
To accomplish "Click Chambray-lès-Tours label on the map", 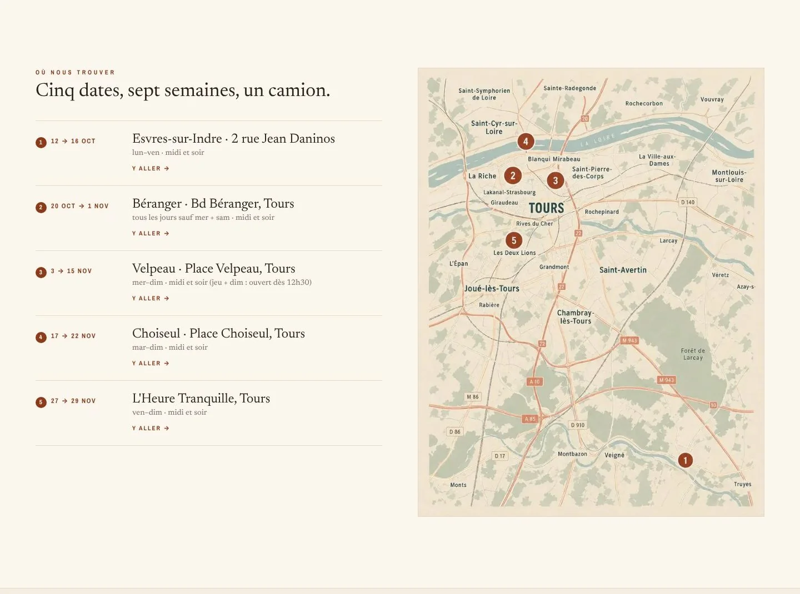I will coord(576,316).
